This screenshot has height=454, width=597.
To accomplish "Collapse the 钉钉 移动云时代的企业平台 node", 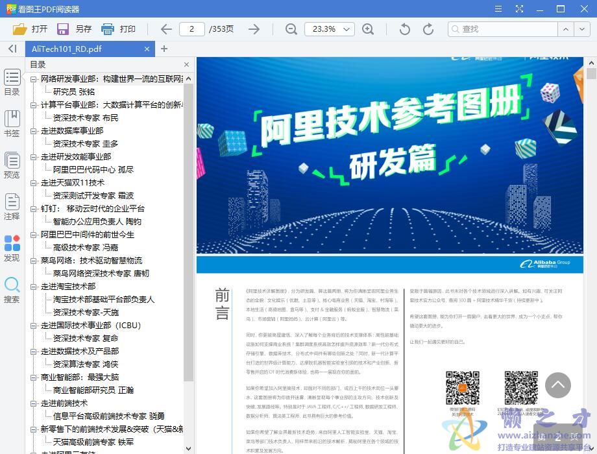I will coord(34,209).
